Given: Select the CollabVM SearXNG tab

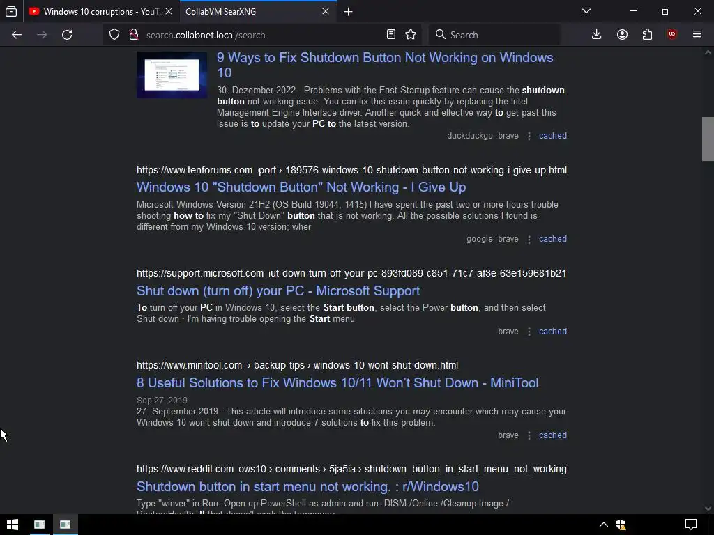Looking at the screenshot, I should (258, 12).
